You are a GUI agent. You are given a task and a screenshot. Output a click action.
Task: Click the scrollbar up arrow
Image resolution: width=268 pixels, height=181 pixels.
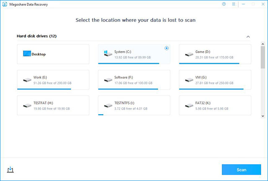(x=263, y=44)
